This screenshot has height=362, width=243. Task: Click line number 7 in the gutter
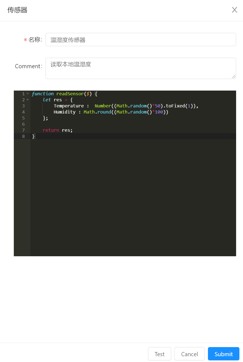(x=23, y=130)
